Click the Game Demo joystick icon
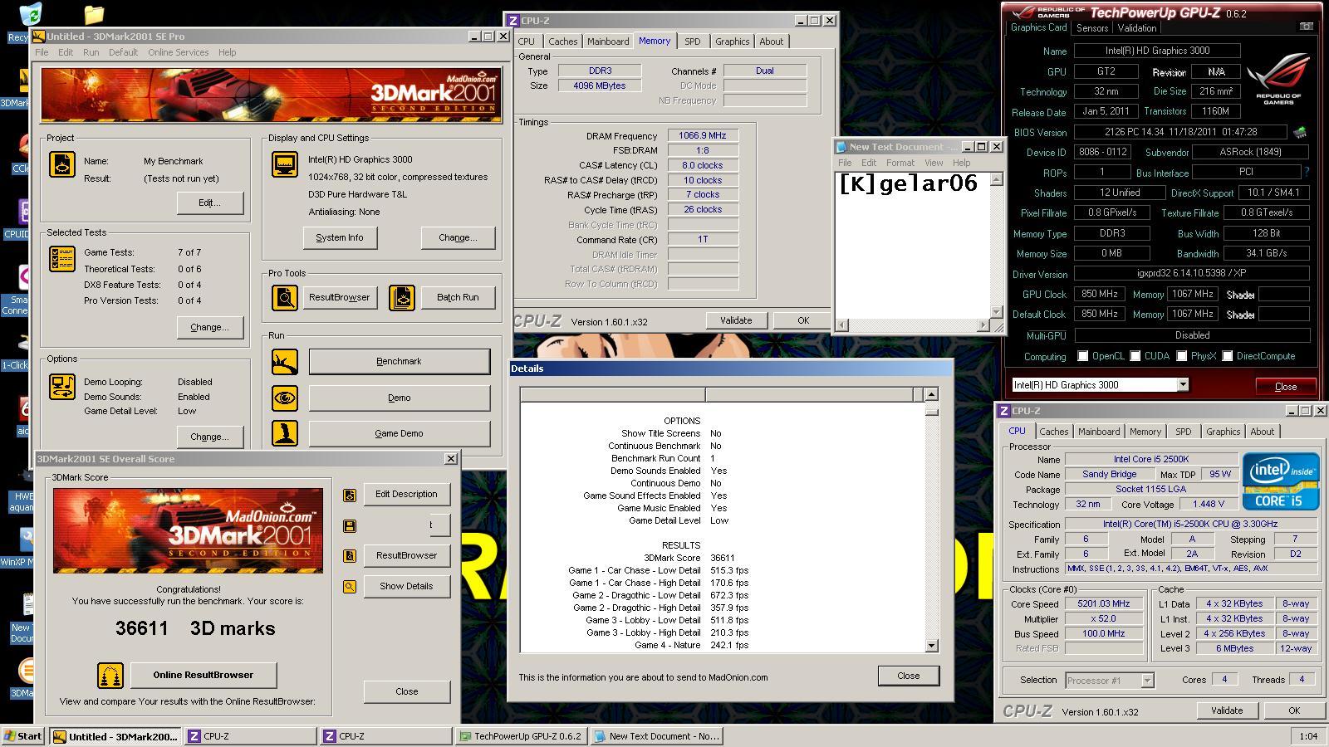The height and width of the screenshot is (747, 1329). click(x=285, y=433)
